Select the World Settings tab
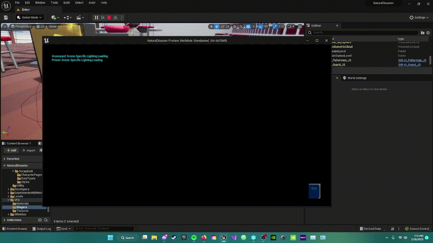 (x=354, y=78)
